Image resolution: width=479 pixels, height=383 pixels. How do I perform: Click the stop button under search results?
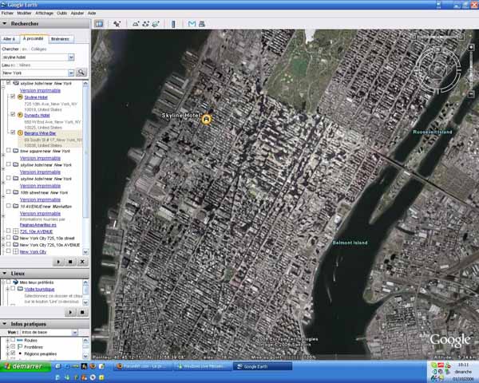coord(70,262)
